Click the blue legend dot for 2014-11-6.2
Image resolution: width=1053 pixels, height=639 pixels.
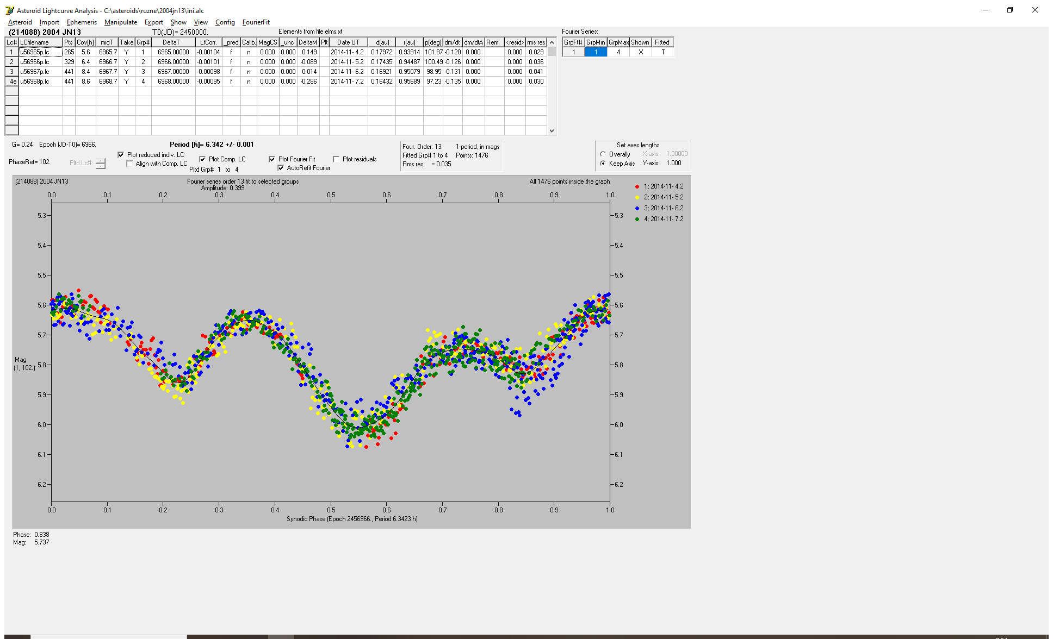(x=637, y=208)
